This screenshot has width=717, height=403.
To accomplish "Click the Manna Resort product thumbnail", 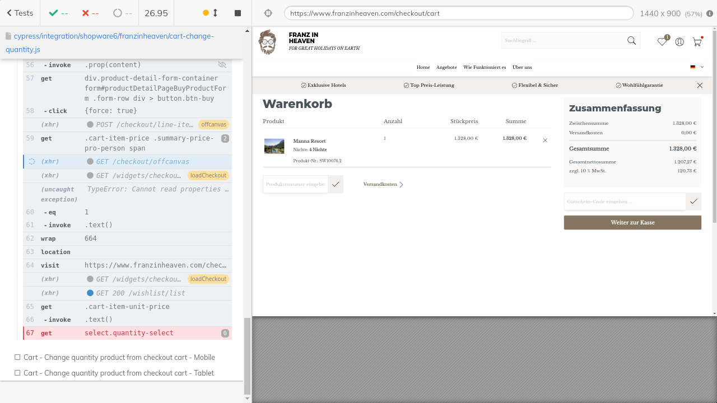I will click(274, 146).
